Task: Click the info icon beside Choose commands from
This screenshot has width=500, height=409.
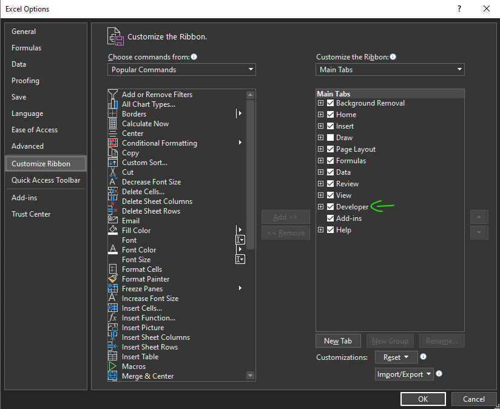Action: (x=194, y=57)
